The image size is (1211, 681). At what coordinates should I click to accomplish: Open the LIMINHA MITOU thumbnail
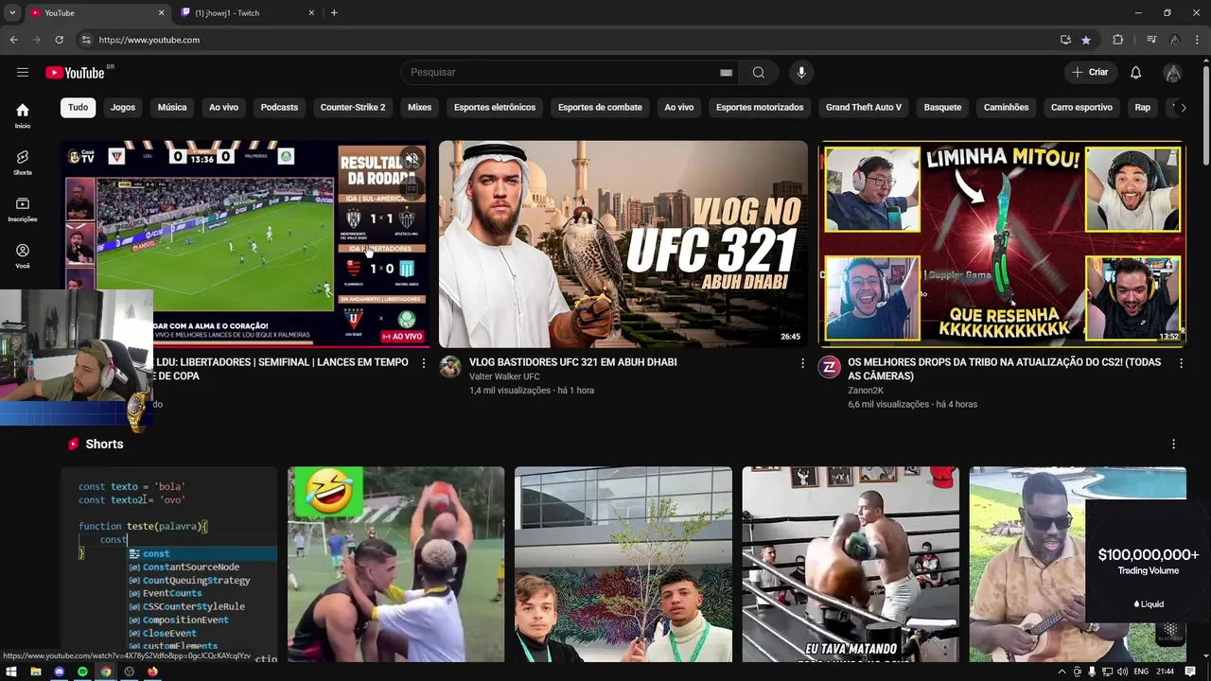pyautogui.click(x=1002, y=244)
